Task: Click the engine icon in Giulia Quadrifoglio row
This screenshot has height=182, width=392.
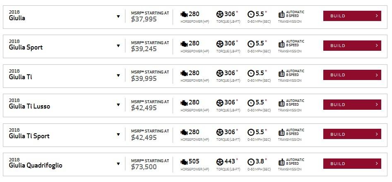Action: pos(184,162)
